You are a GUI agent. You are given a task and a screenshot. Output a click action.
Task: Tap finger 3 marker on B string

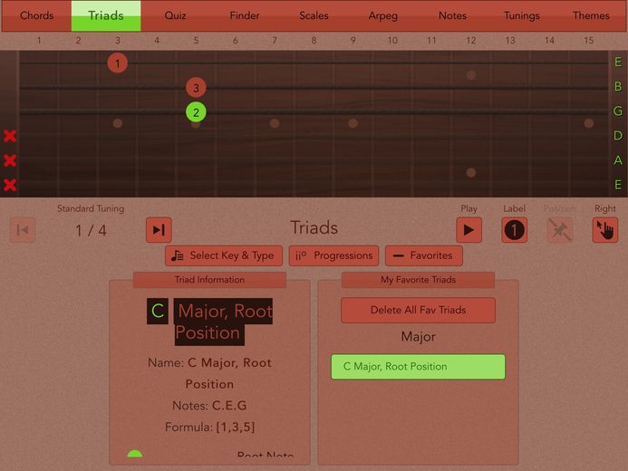(x=196, y=88)
